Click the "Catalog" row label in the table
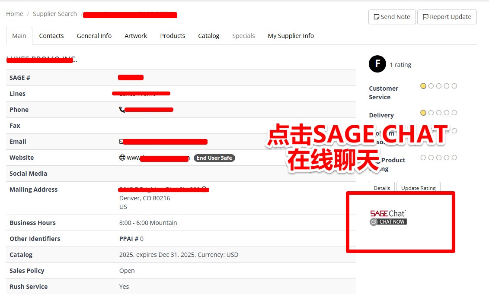Viewport: 489px width, 294px height. point(21,255)
